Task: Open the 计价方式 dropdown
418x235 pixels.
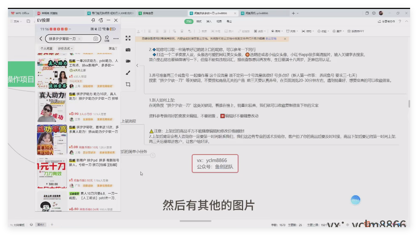Action: [x=65, y=48]
